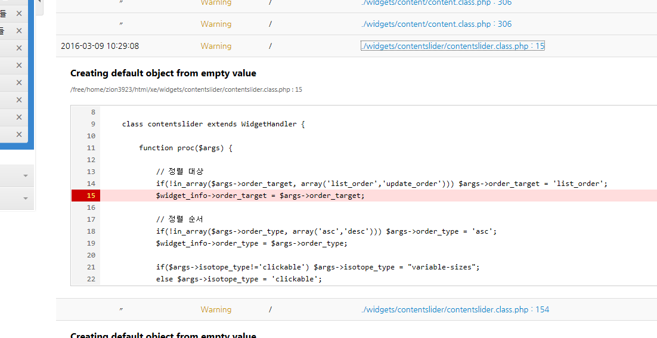Open the contentslider.class.php : 15 link

[453, 46]
